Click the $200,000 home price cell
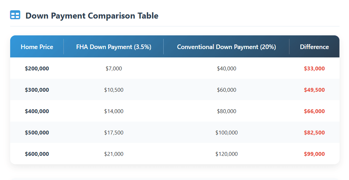 click(x=37, y=69)
